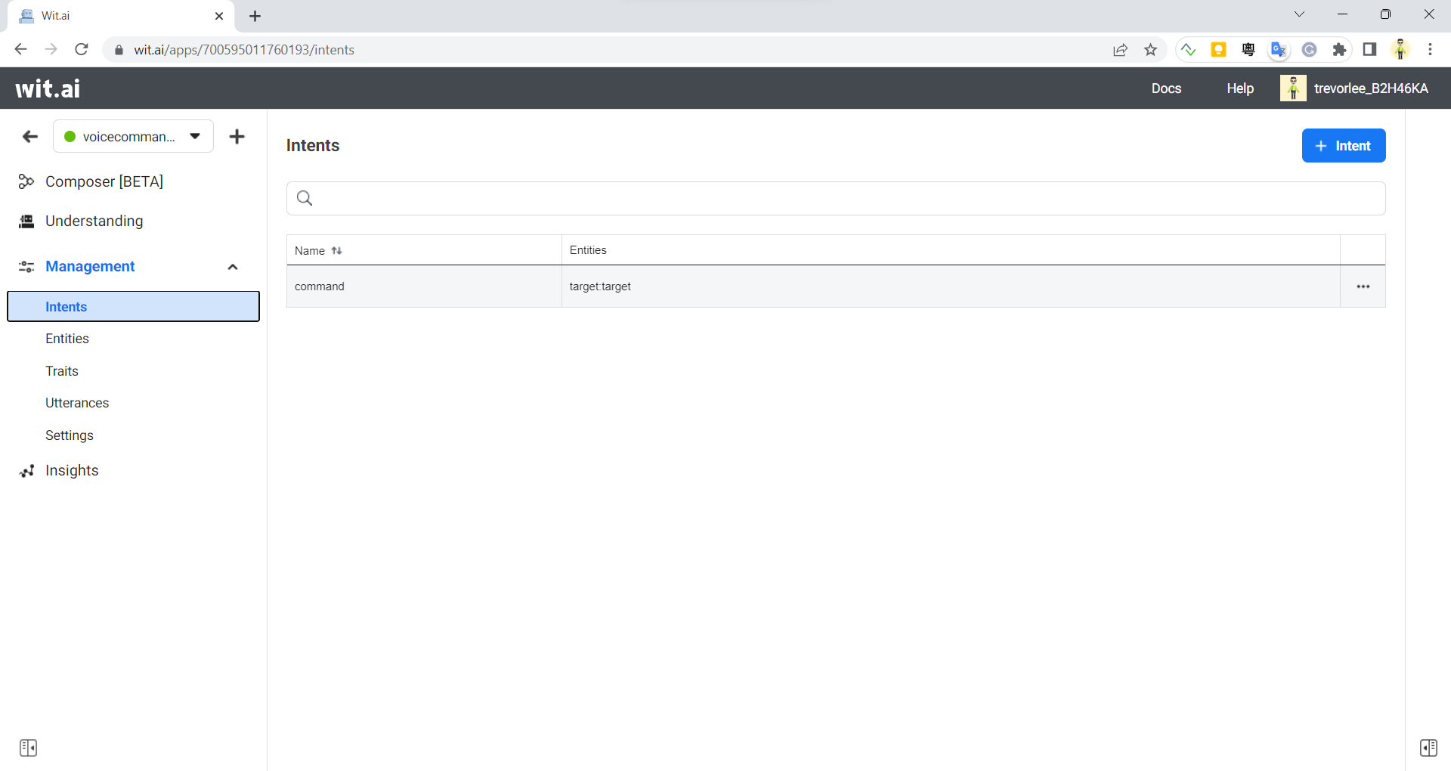
Task: Toggle the browser side panel icon
Action: tap(1369, 50)
